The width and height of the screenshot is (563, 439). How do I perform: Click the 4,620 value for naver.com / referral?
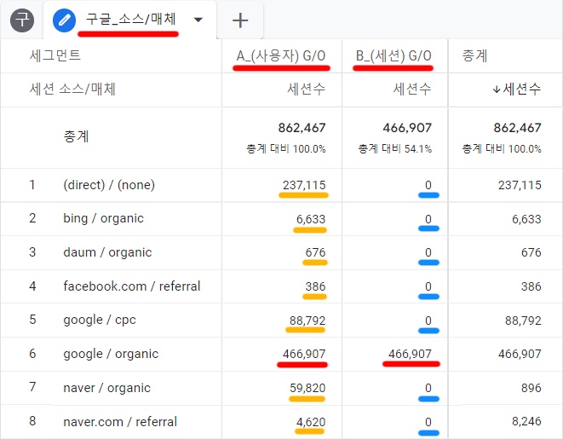pyautogui.click(x=311, y=422)
